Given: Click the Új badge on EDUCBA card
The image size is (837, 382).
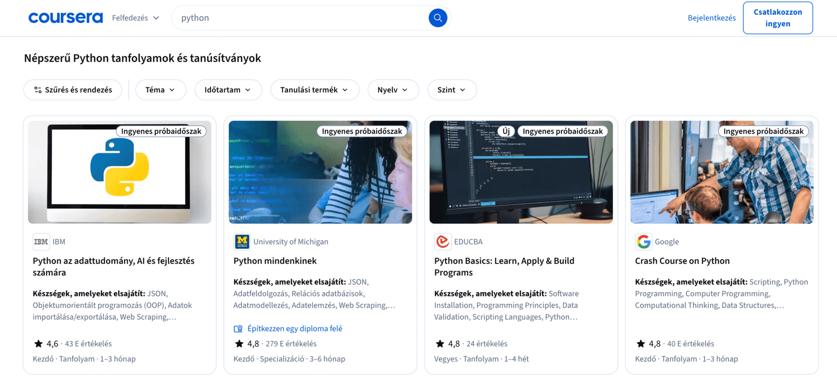Looking at the screenshot, I should click(506, 131).
